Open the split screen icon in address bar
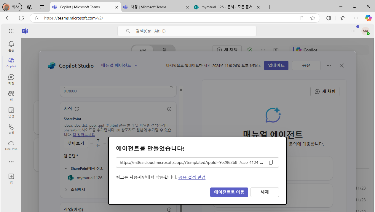The height and width of the screenshot is (212, 375). tap(301, 18)
